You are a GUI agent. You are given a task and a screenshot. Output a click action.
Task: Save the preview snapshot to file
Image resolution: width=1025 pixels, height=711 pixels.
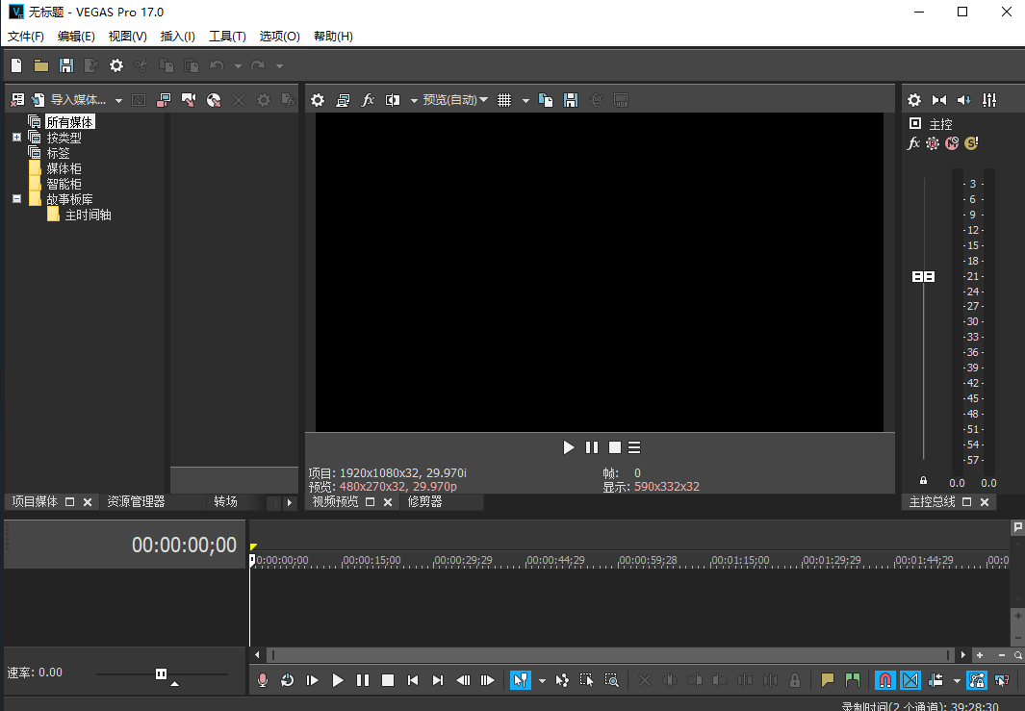(571, 100)
